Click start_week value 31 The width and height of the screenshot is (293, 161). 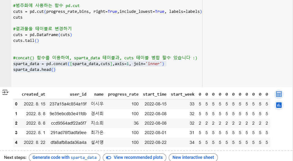[192, 133]
